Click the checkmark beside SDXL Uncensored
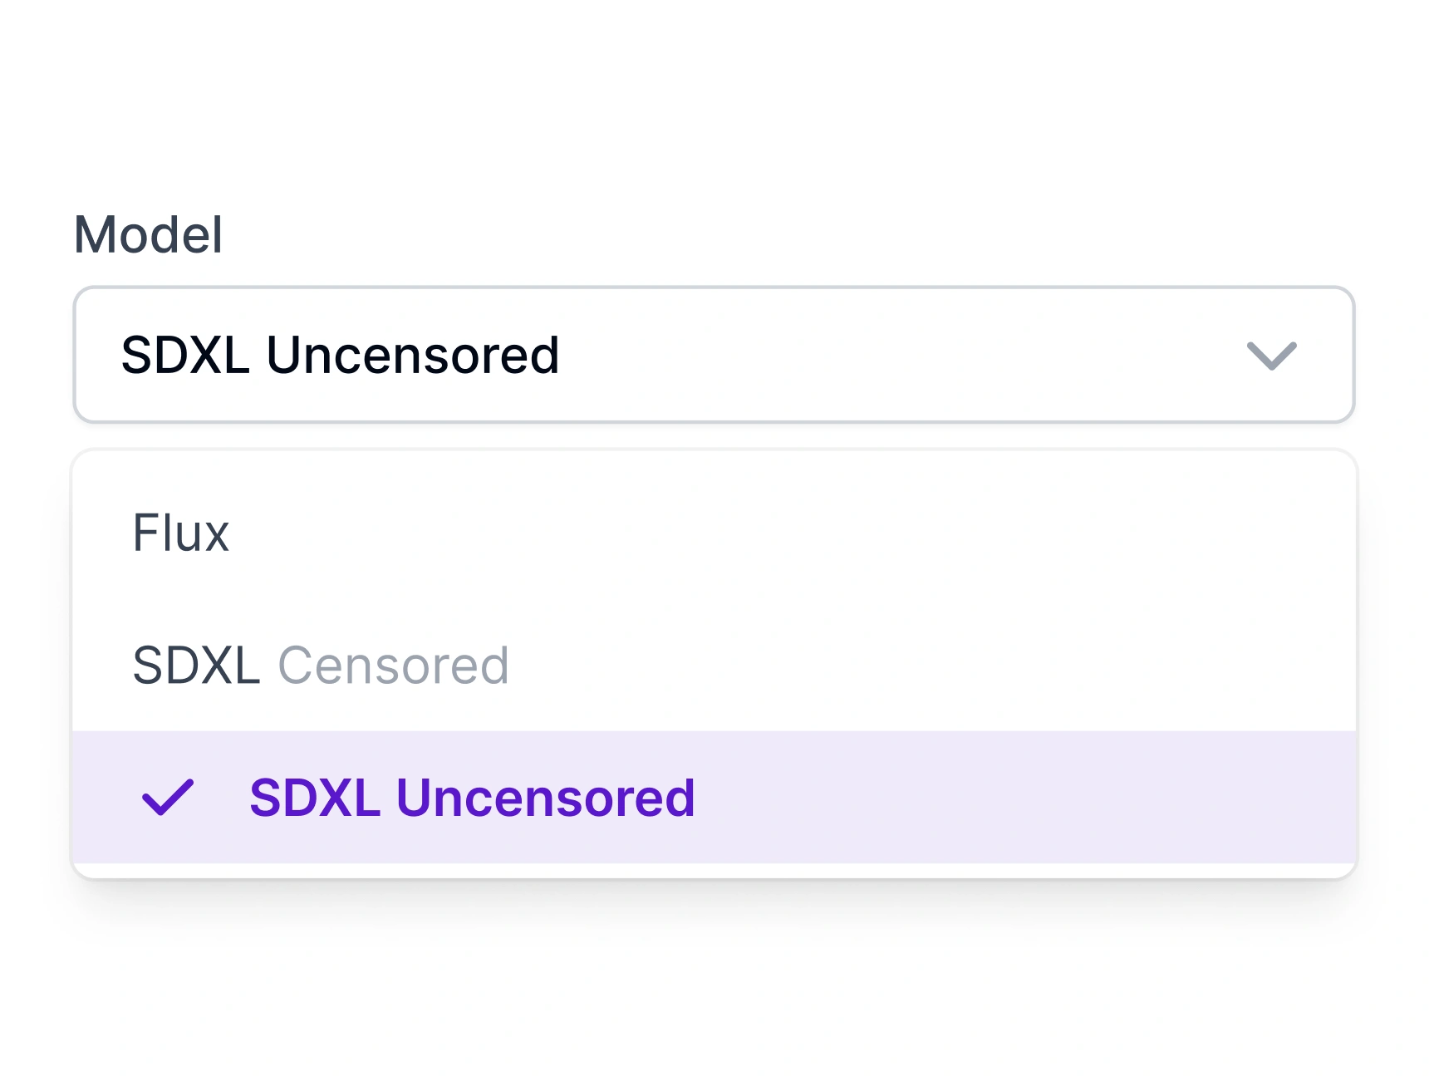The height and width of the screenshot is (1076, 1429). pyautogui.click(x=168, y=798)
